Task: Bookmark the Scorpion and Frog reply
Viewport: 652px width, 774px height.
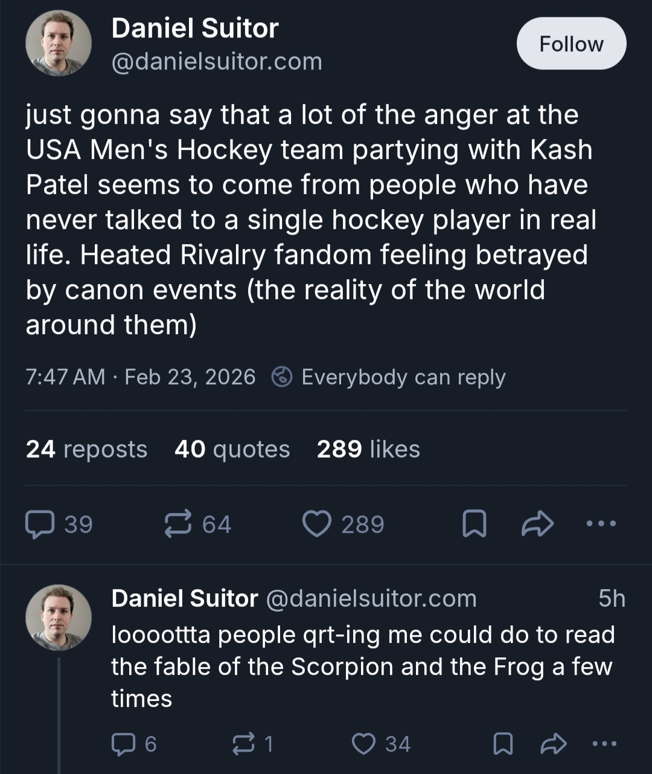Action: [x=503, y=744]
